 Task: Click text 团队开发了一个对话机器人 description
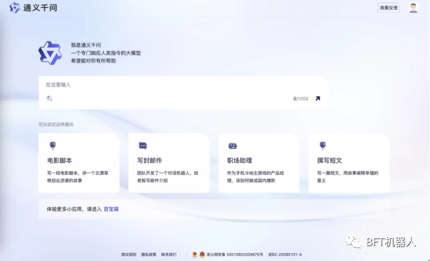pyautogui.click(x=168, y=177)
